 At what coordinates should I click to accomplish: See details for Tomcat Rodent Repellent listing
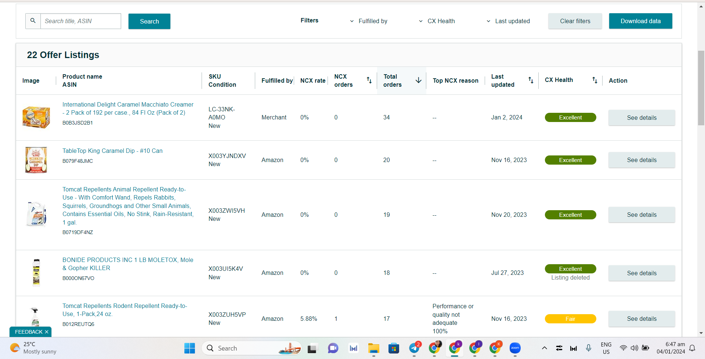tap(642, 319)
